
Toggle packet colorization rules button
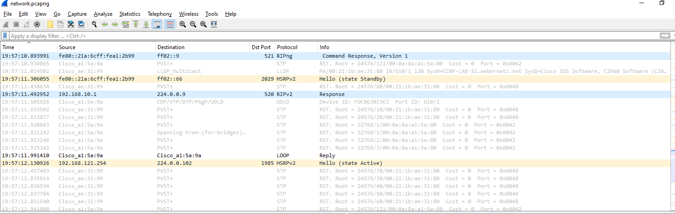[170, 24]
